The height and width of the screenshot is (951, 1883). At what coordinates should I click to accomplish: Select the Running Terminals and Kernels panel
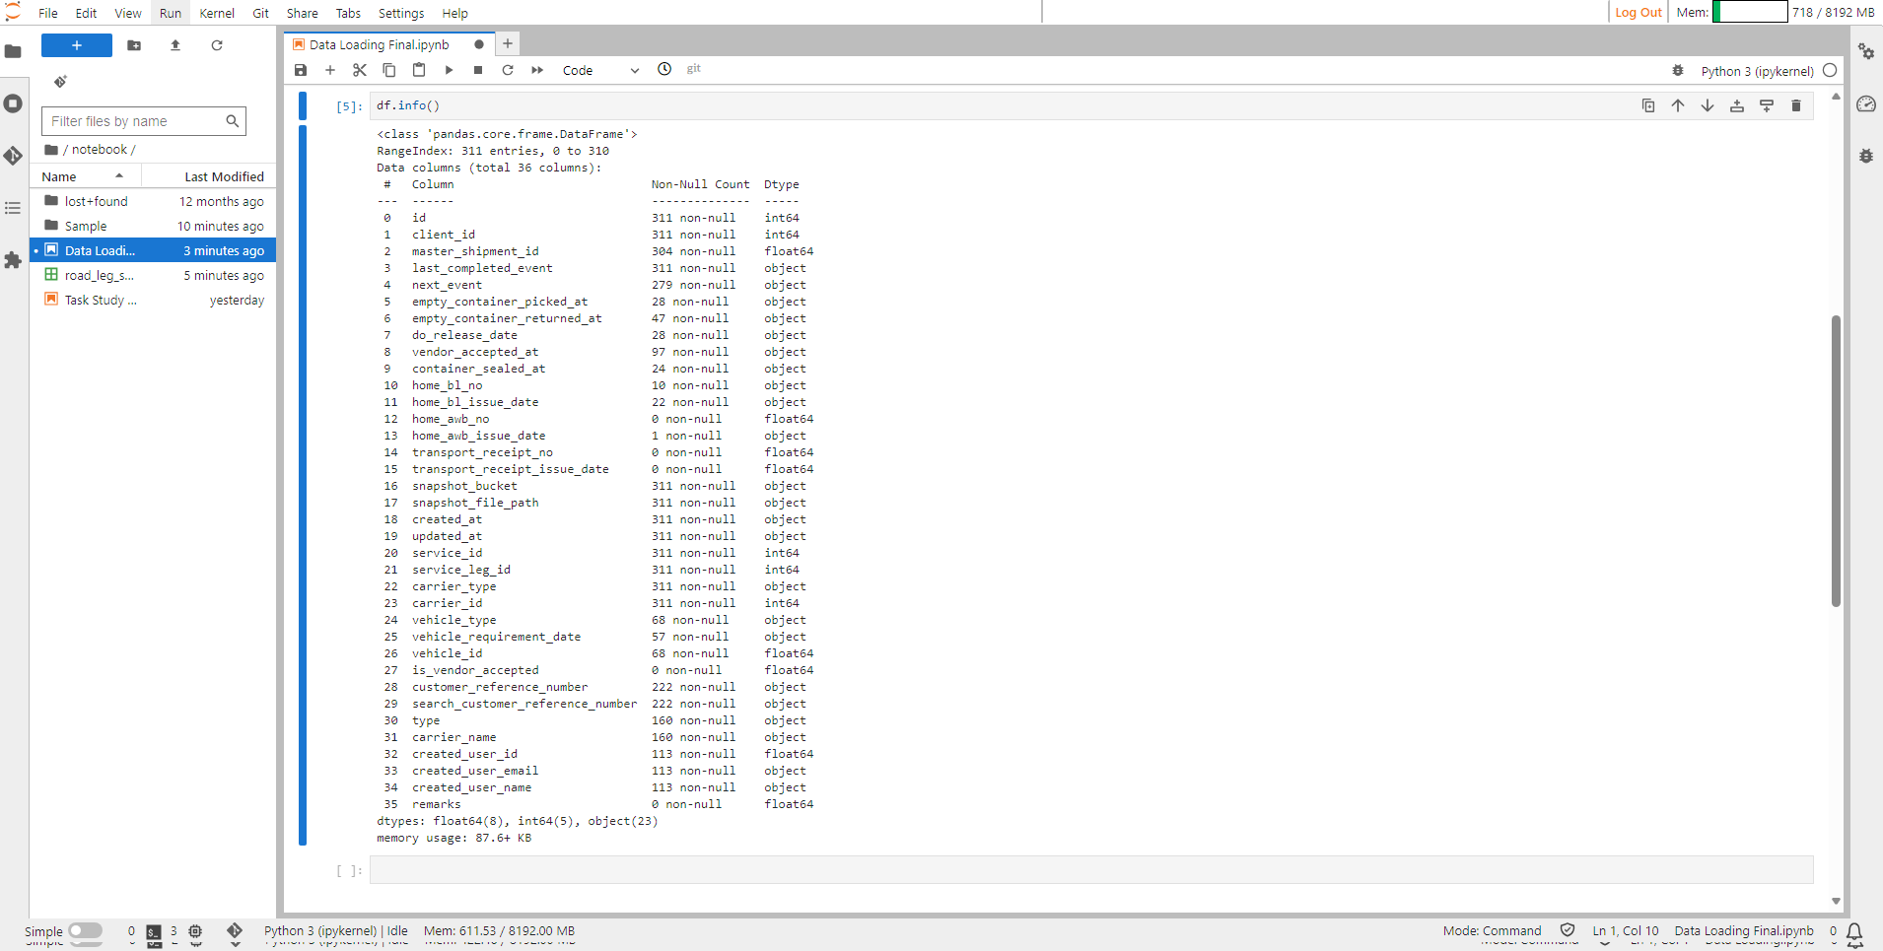[x=14, y=102]
